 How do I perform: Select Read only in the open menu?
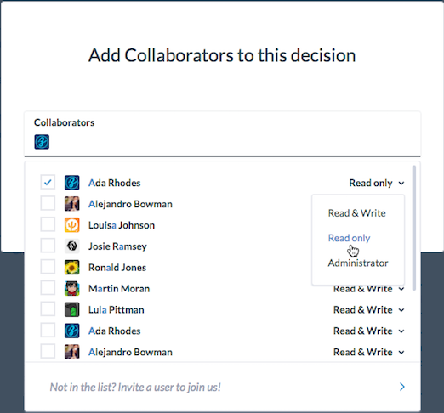(349, 238)
